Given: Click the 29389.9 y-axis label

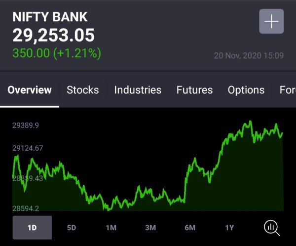Looking at the screenshot, I should pyautogui.click(x=26, y=125).
